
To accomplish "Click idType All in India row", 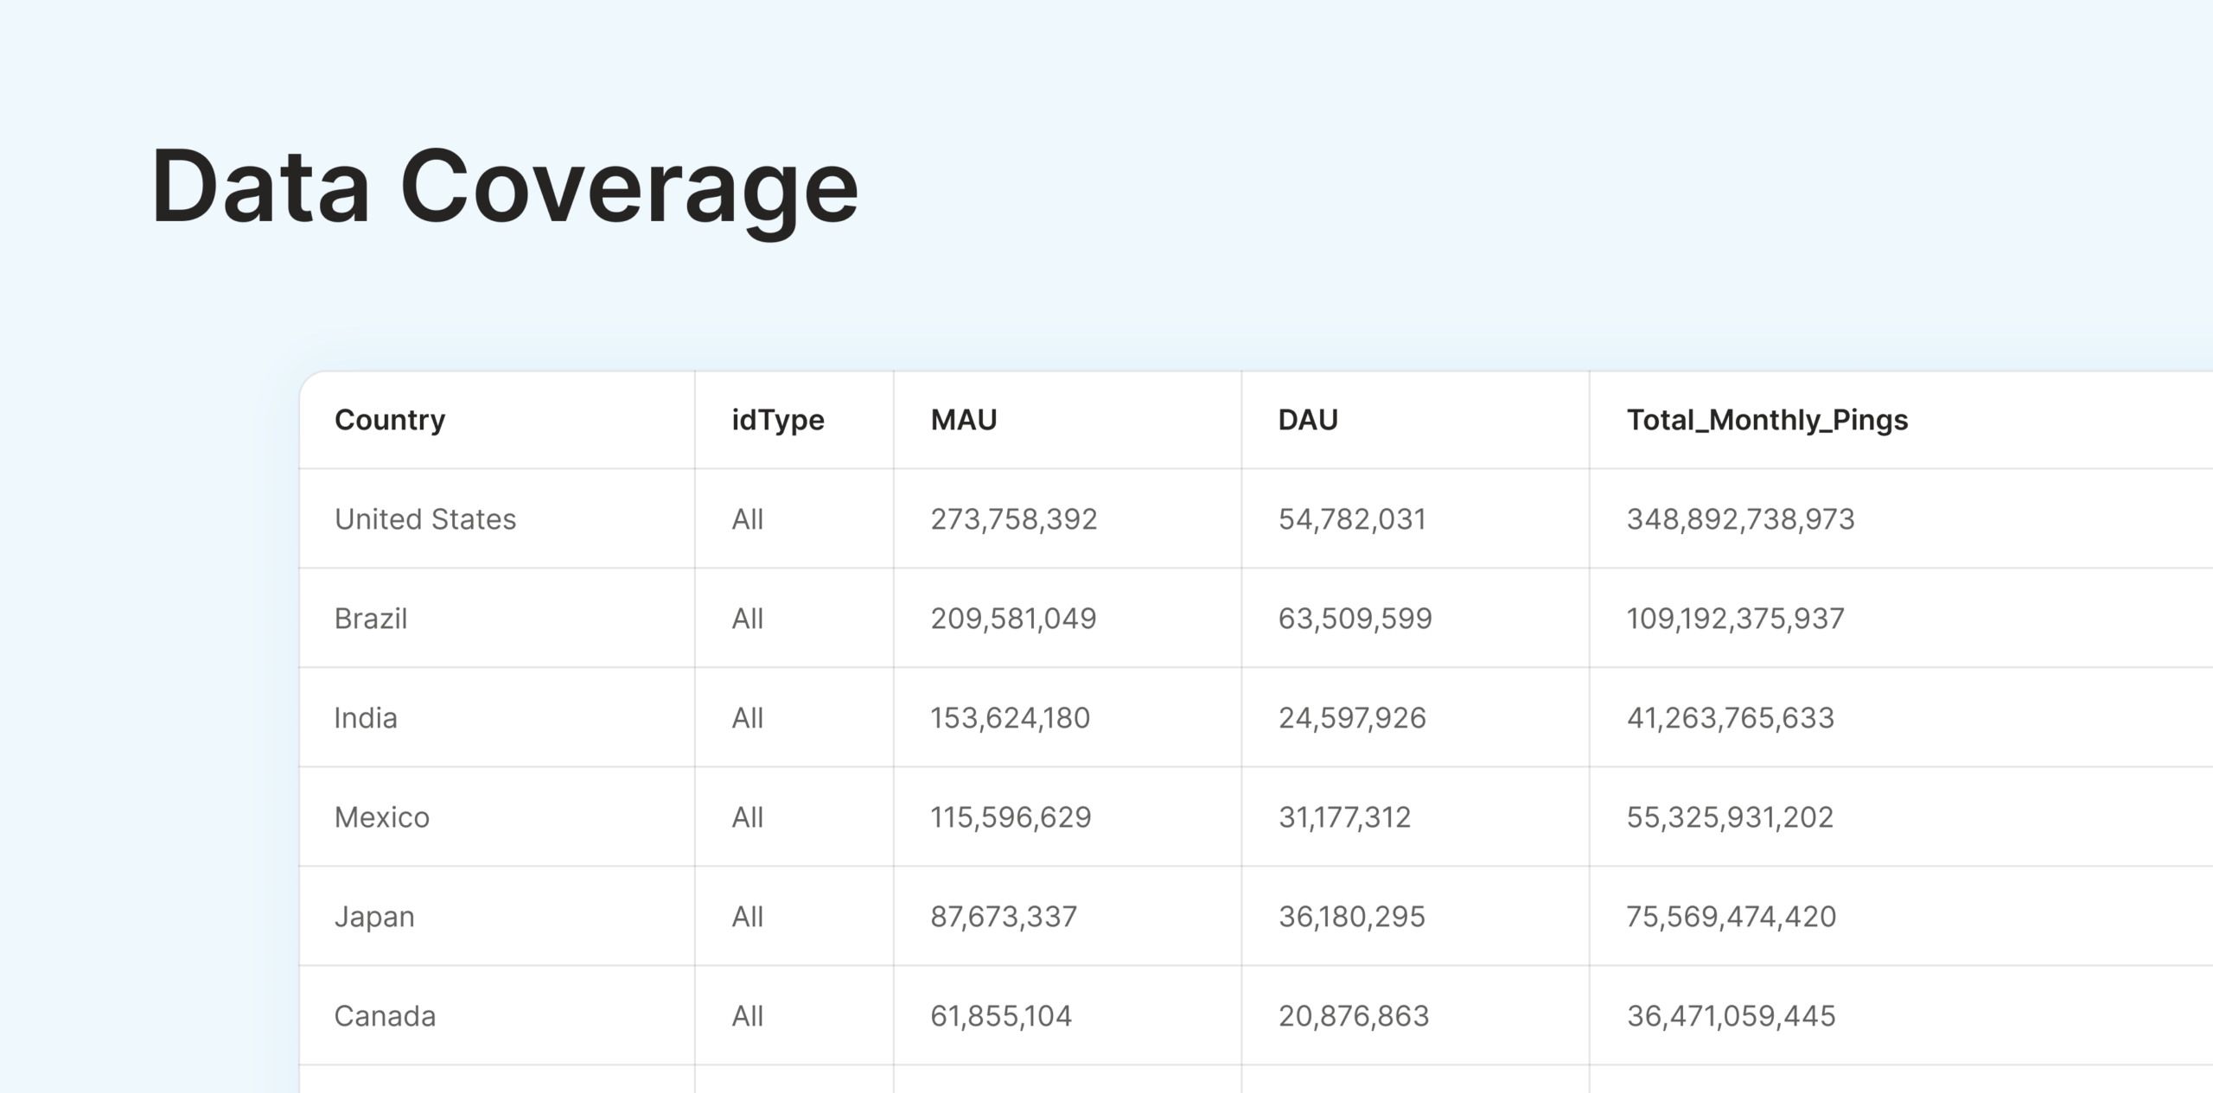I will [748, 718].
